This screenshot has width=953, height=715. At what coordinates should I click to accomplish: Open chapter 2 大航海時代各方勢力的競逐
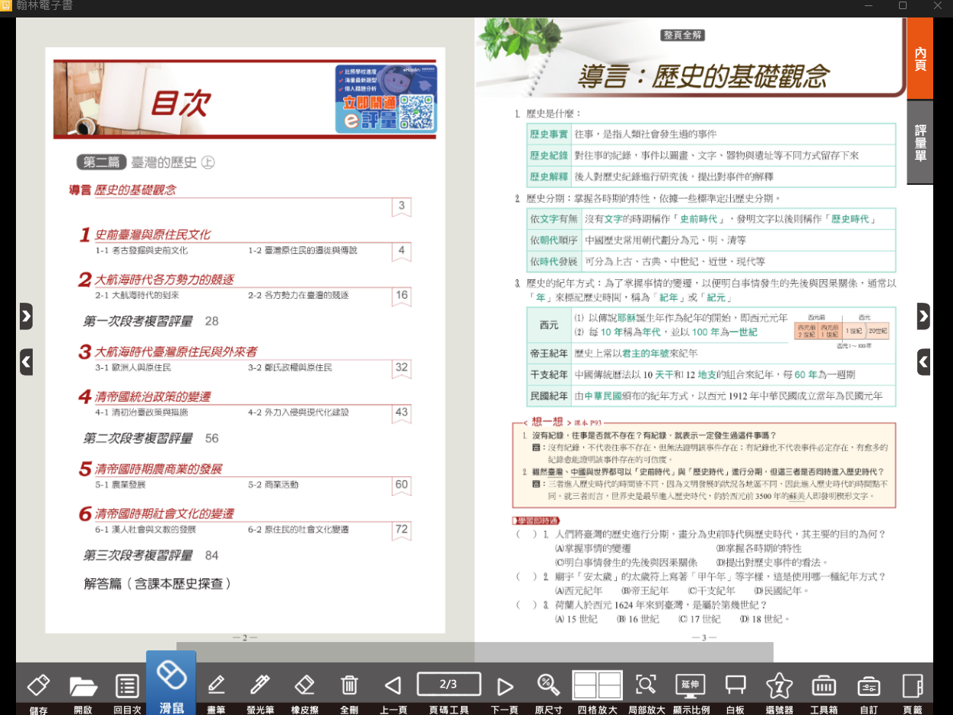point(156,280)
